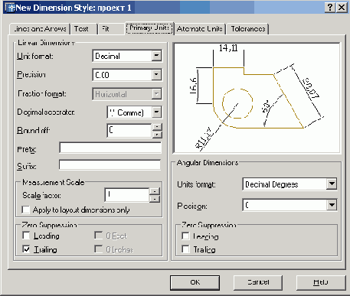Open the Decimal separator Comma dropdown

(134, 112)
